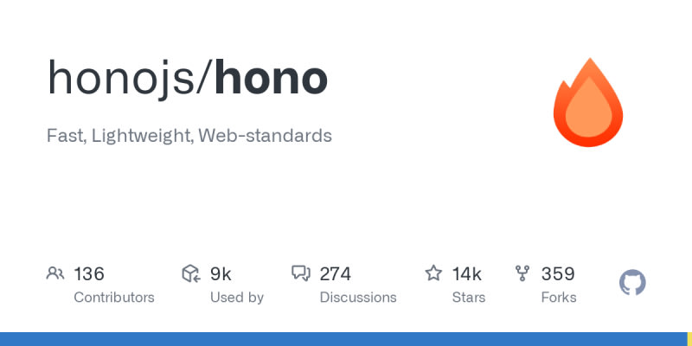Viewport: 692px width, 346px height.
Task: Click the Used by package icon
Action: coord(191,274)
